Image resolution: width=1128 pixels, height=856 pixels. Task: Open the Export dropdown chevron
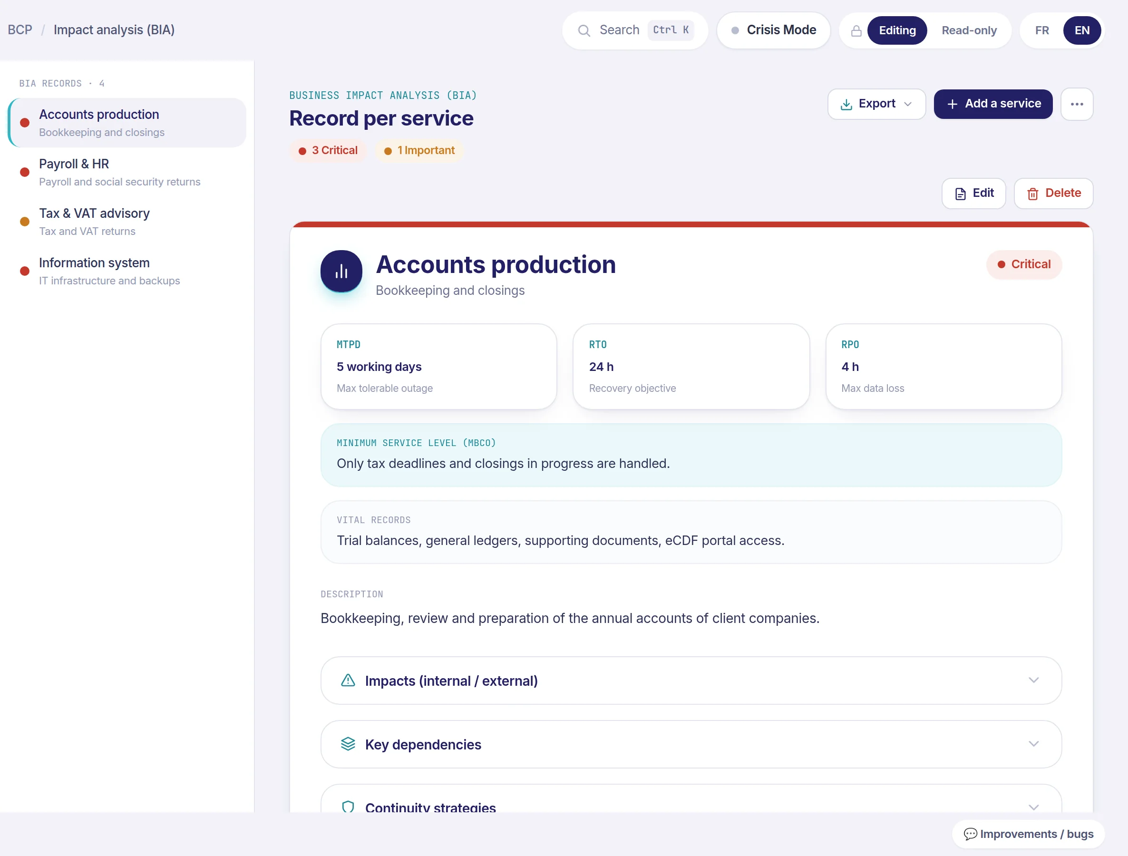(x=908, y=104)
